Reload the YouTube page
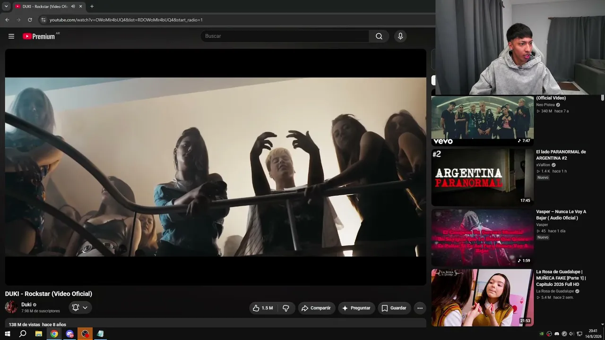 pos(30,20)
